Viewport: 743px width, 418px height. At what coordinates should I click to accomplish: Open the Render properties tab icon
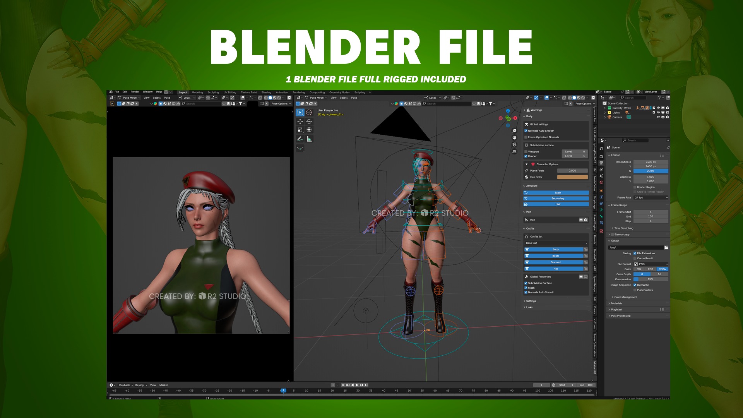(x=601, y=156)
